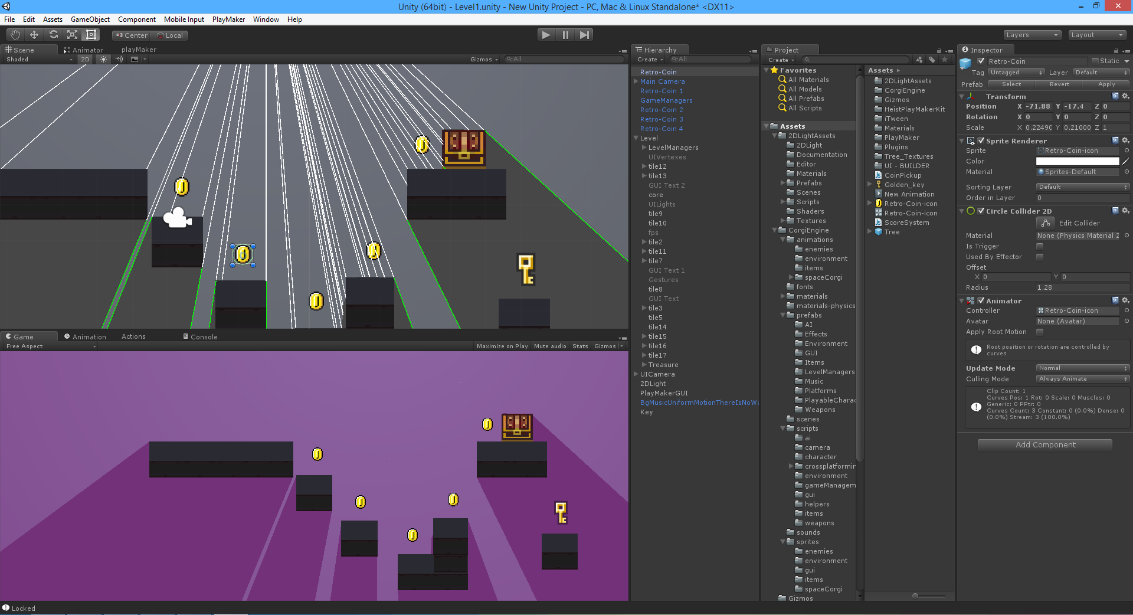Click Sprite field object picker circle

tap(1127, 151)
